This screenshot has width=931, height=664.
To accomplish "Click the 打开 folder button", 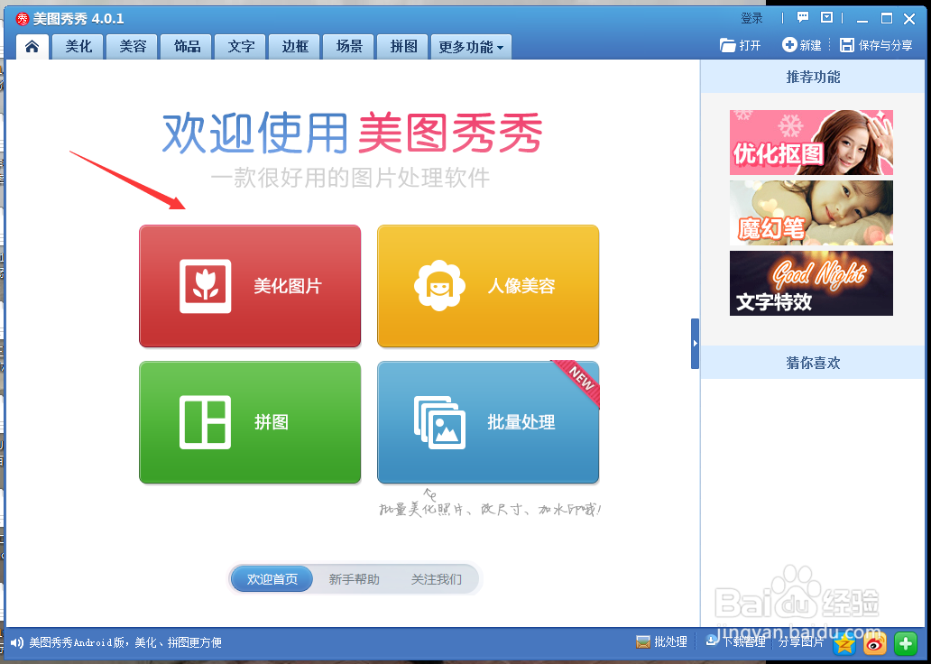I will pos(740,45).
